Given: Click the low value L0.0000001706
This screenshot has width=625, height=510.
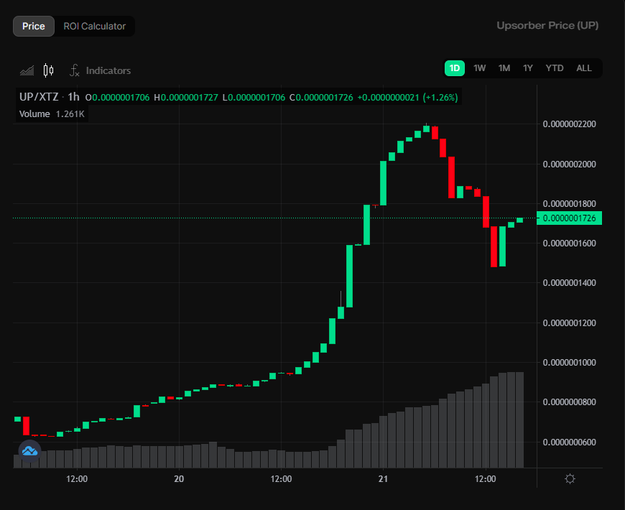Looking at the screenshot, I should point(254,98).
